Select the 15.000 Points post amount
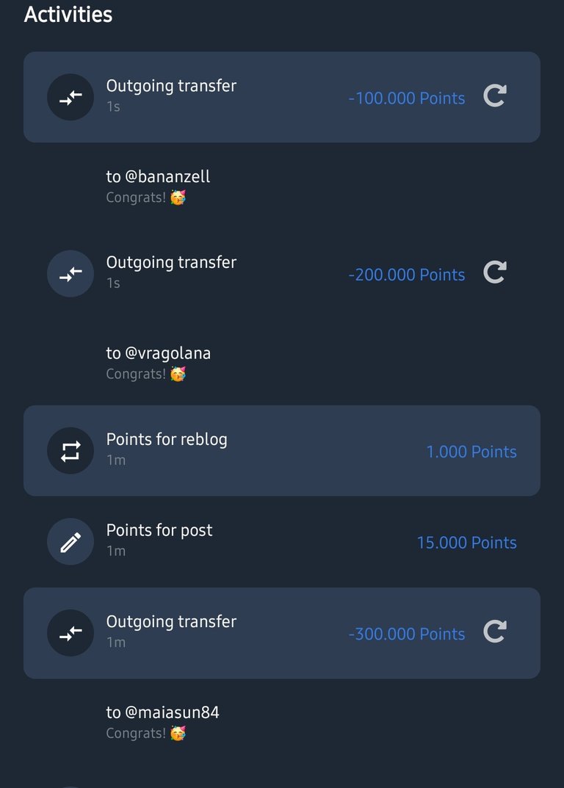The height and width of the screenshot is (788, 564). [x=467, y=542]
